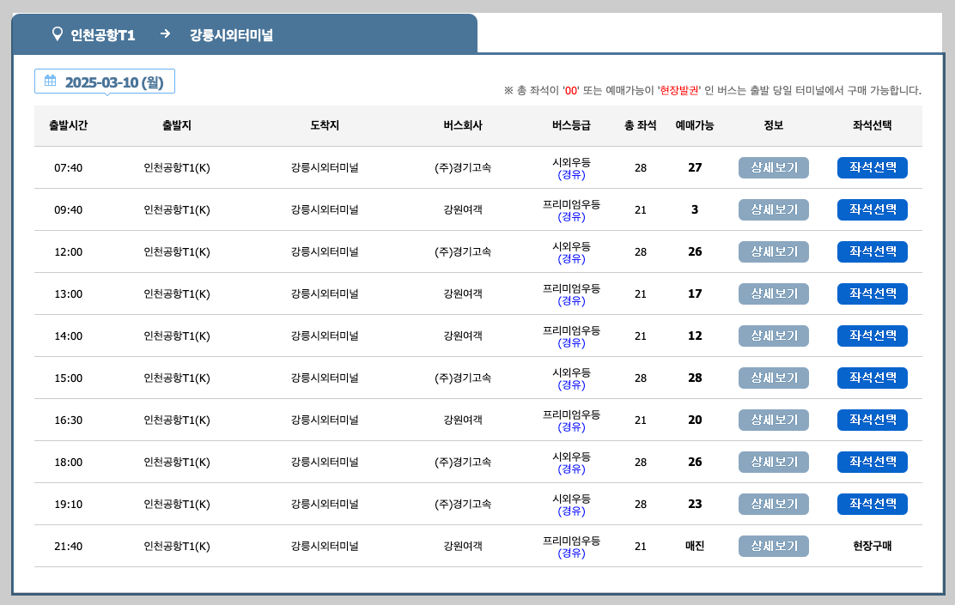Click the 21:40 departure time cell

pos(68,547)
